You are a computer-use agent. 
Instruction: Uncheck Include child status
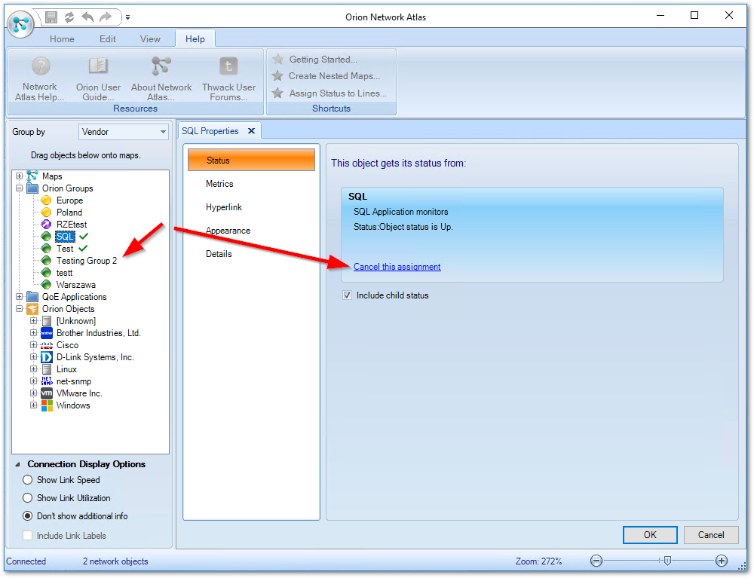pos(347,295)
